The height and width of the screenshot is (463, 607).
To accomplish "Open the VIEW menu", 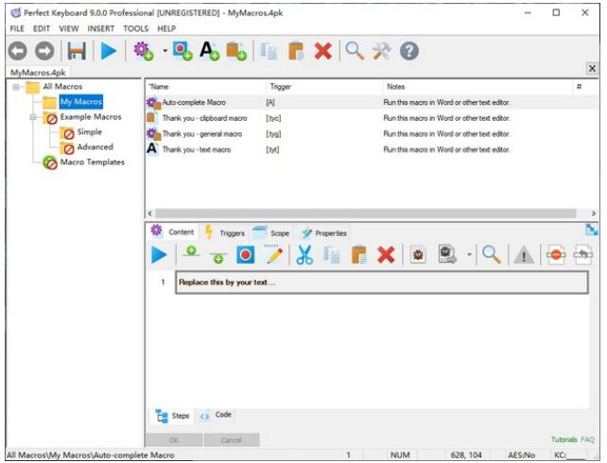I will click(68, 28).
